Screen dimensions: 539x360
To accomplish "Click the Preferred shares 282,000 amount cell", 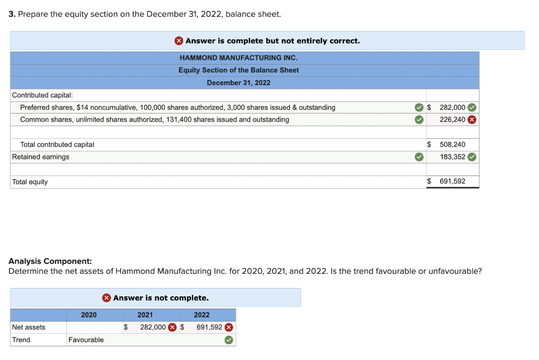I will (x=453, y=107).
